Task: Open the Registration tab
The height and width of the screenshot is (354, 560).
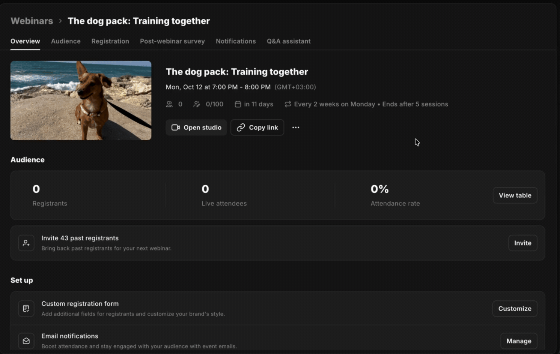Action: [x=110, y=41]
